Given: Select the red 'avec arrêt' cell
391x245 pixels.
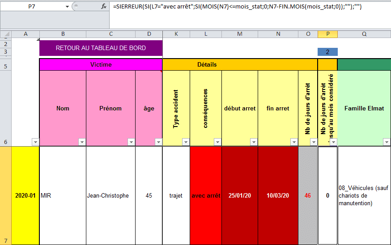Looking at the screenshot, I should [x=206, y=195].
